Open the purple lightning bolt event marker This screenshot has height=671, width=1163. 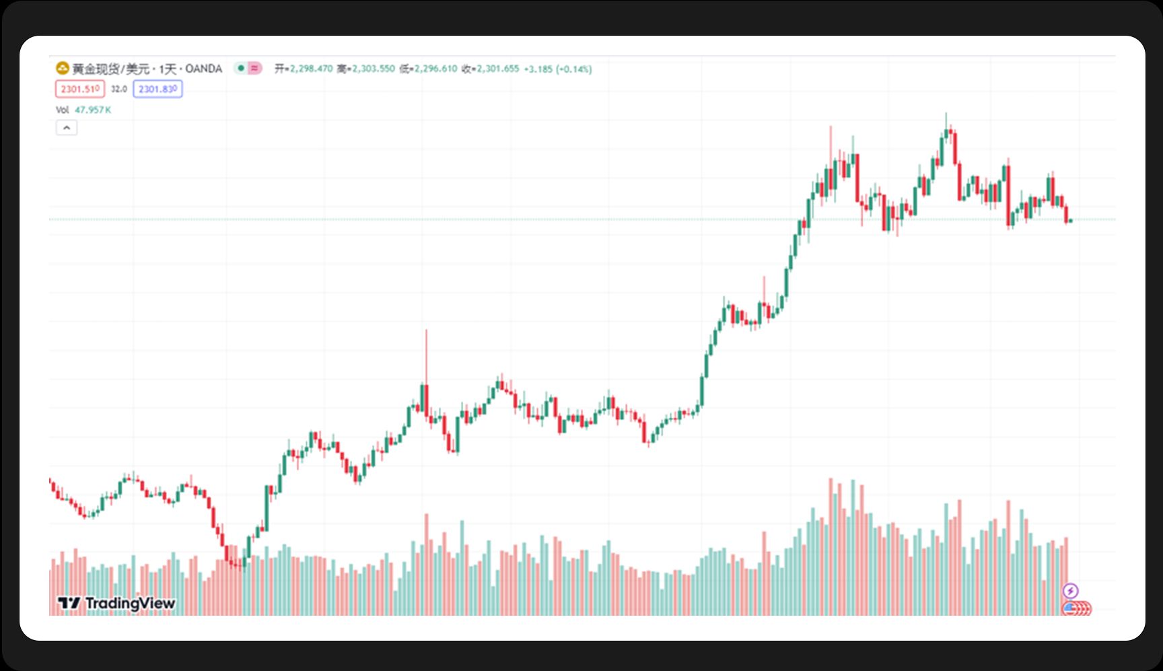pos(1070,591)
